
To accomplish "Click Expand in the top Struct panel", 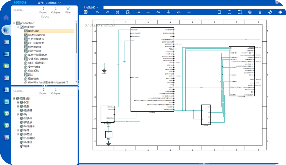I will [x=43, y=10].
